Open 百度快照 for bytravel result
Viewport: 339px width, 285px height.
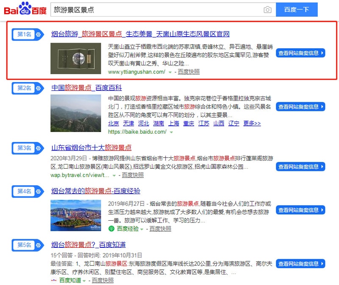133,175
